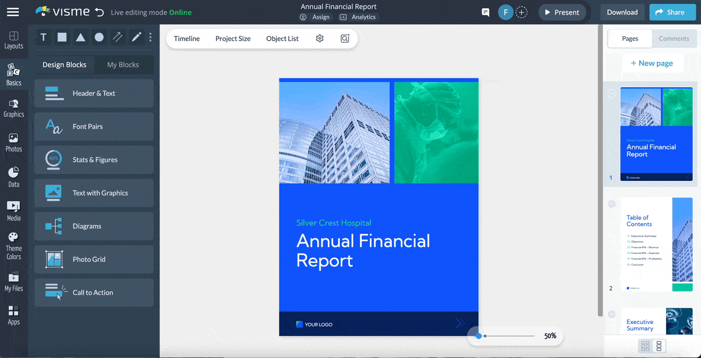Open the Graphics panel in the left sidebar
This screenshot has height=358, width=701.
(x=13, y=106)
